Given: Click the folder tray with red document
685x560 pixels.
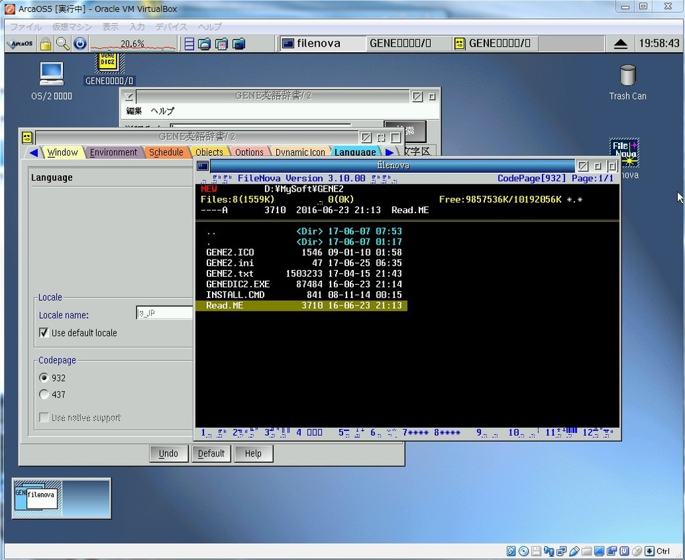Looking at the screenshot, I should [x=222, y=43].
